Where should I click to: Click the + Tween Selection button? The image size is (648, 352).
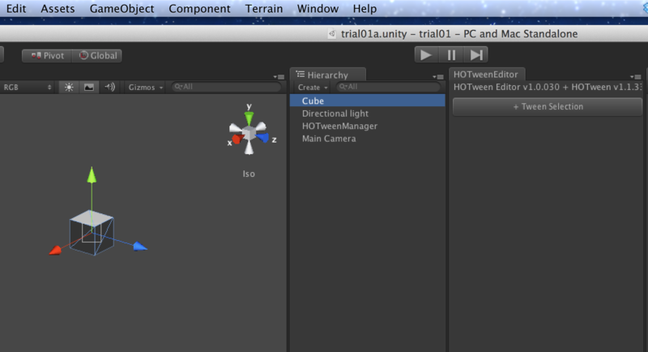(548, 107)
